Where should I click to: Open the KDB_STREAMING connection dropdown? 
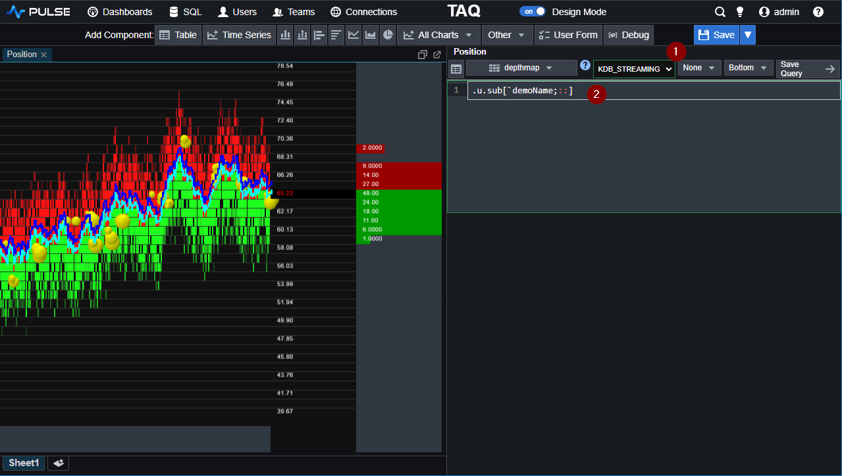(x=633, y=68)
